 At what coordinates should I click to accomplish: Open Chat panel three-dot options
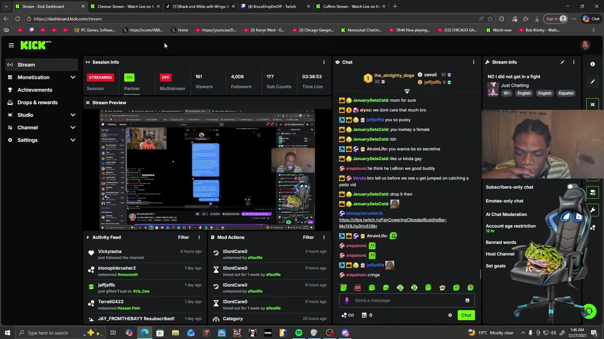click(474, 62)
